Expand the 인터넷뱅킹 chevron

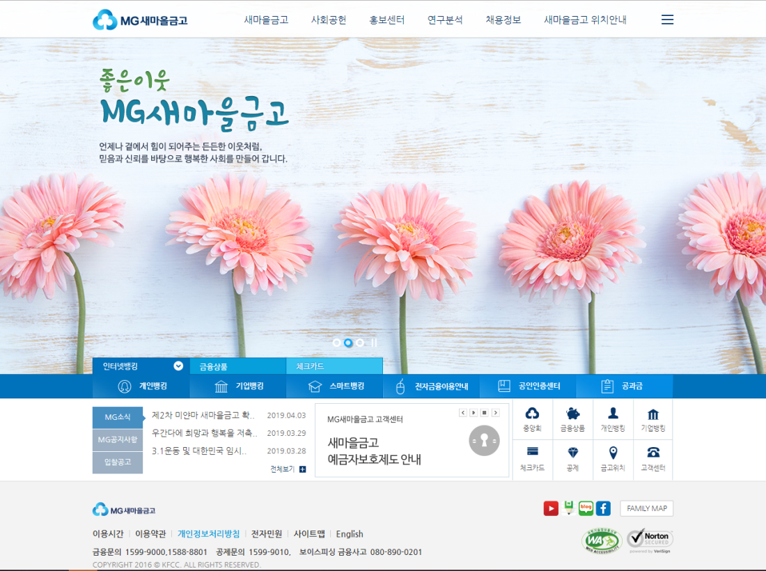pyautogui.click(x=178, y=366)
